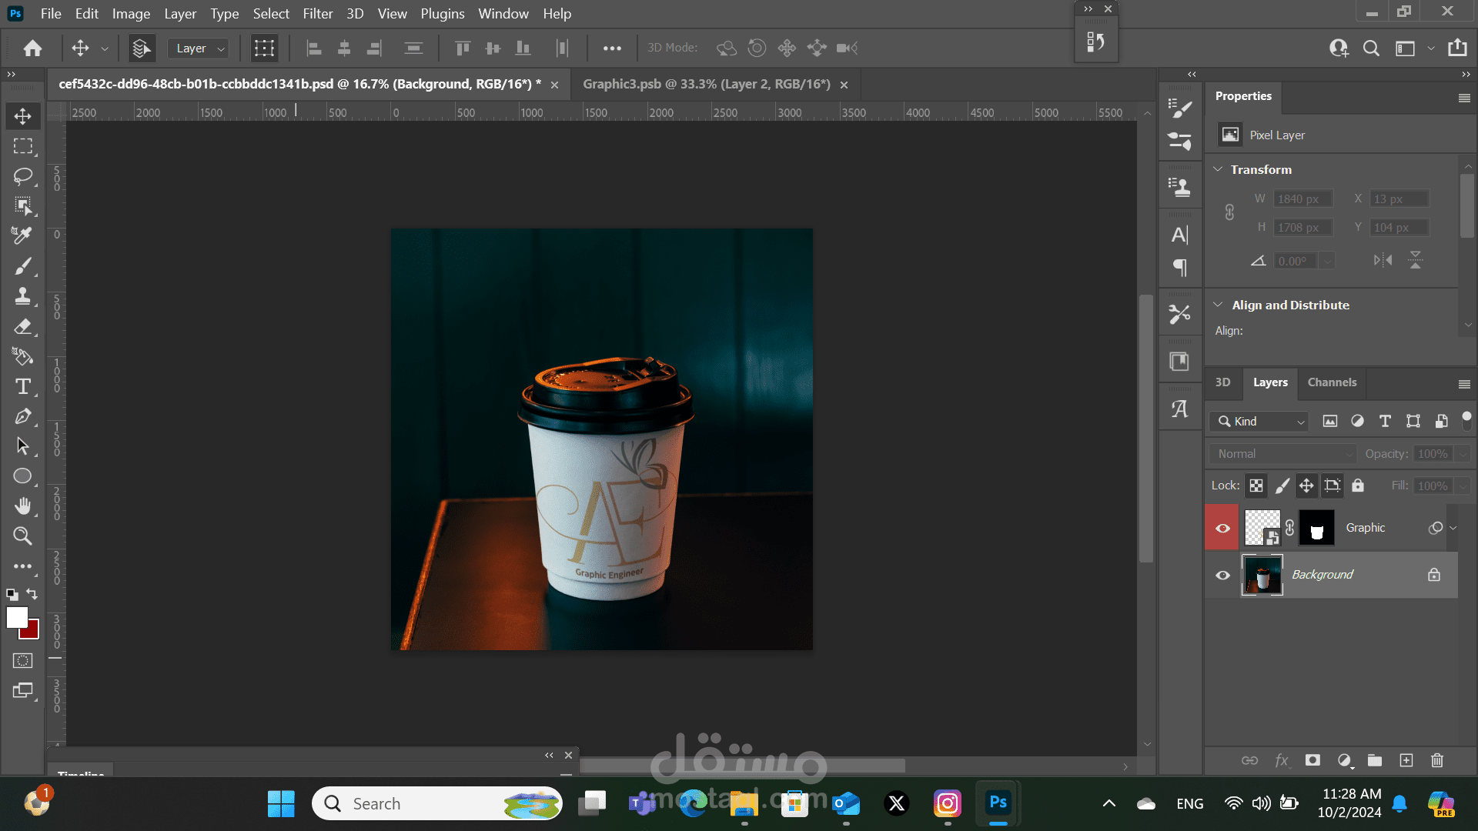Switch to the Channels tab

[x=1332, y=382]
